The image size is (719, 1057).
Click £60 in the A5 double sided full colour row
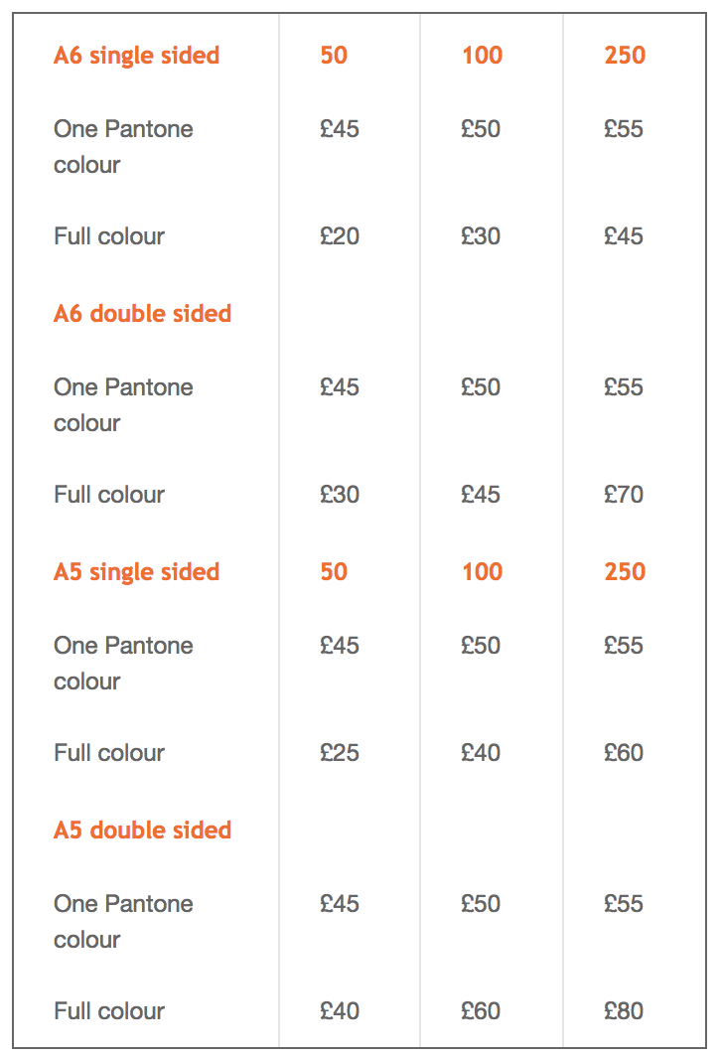tap(481, 1010)
